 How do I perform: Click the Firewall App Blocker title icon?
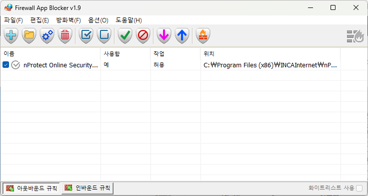[x=8, y=7]
